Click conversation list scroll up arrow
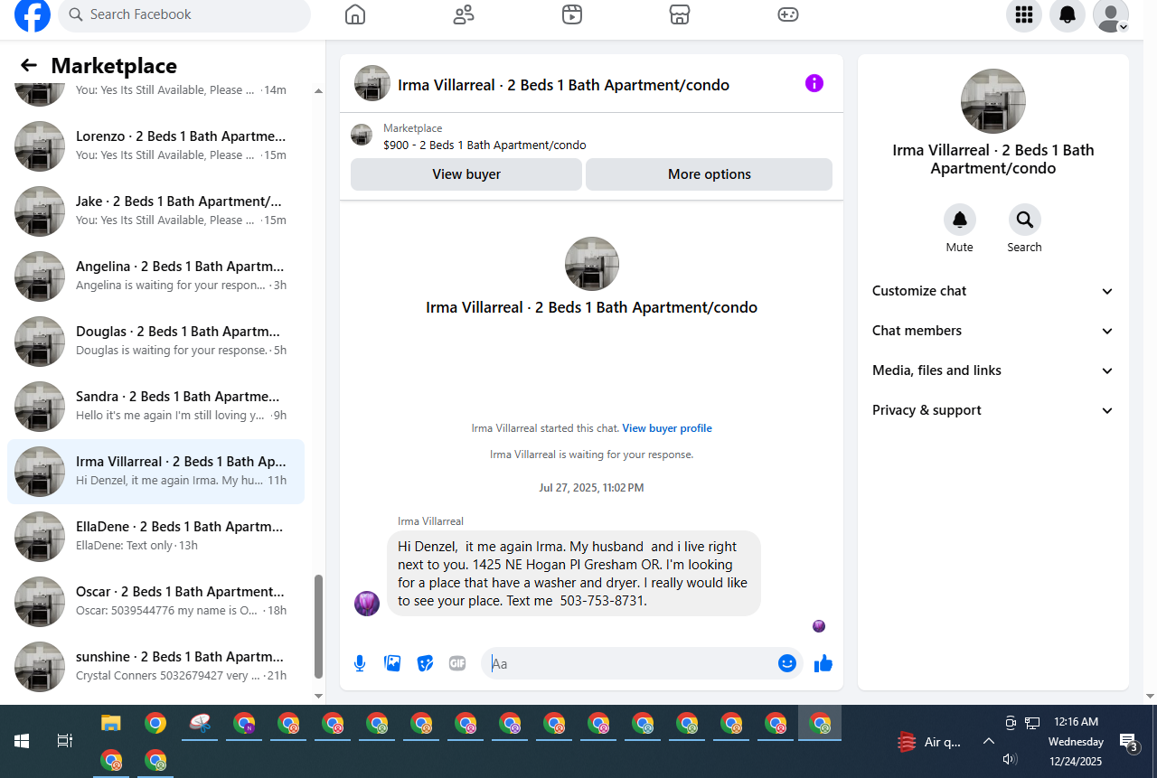The image size is (1157, 778). click(x=318, y=90)
